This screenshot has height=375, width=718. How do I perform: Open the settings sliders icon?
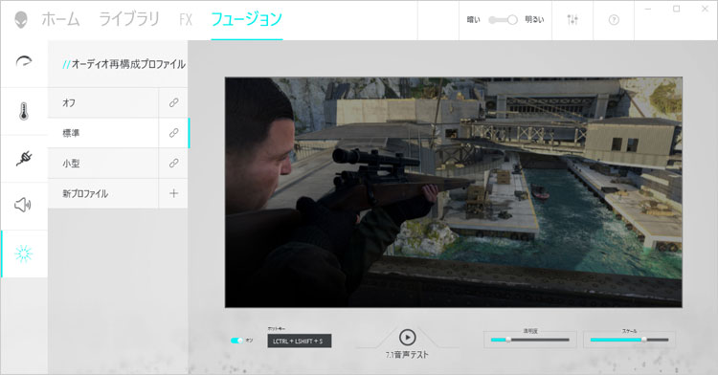572,20
